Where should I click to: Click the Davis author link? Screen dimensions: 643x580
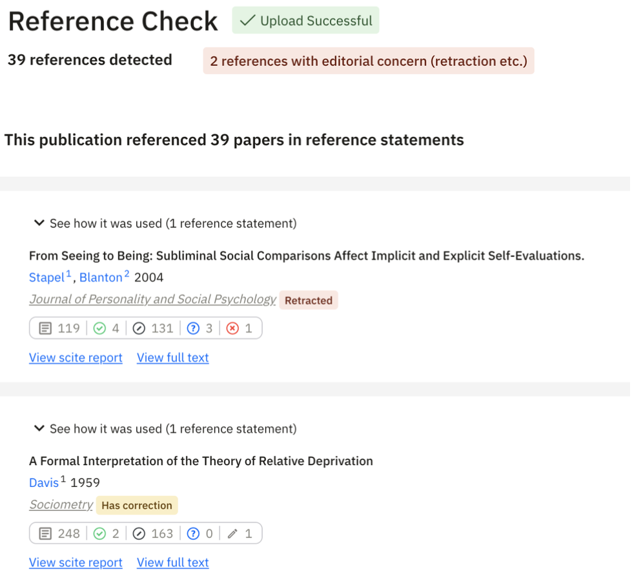point(42,482)
